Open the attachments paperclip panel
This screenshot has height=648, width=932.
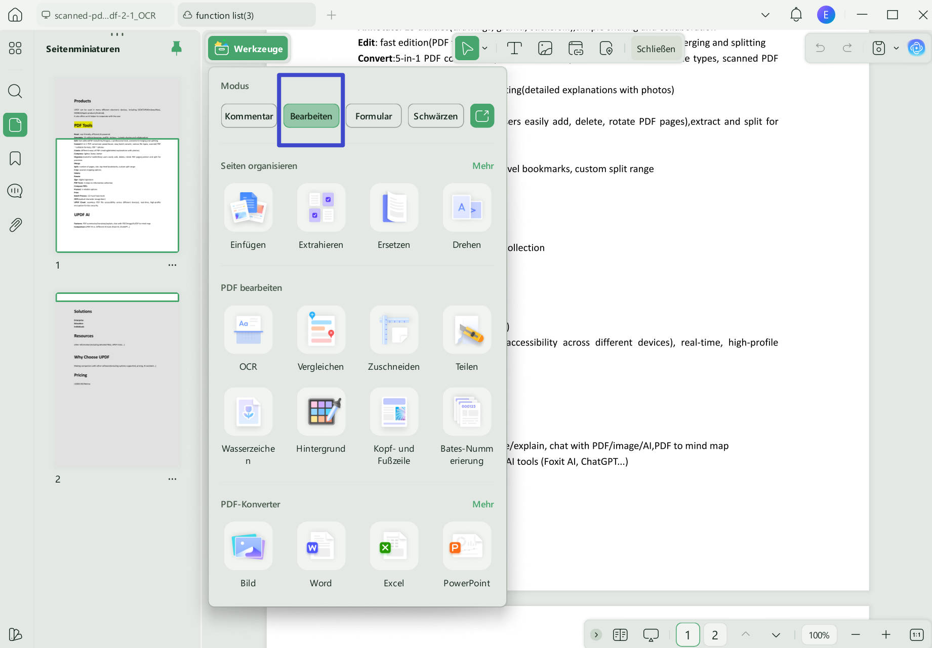click(15, 225)
